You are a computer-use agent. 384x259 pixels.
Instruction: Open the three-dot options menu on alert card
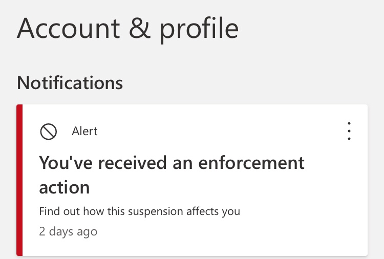(349, 131)
